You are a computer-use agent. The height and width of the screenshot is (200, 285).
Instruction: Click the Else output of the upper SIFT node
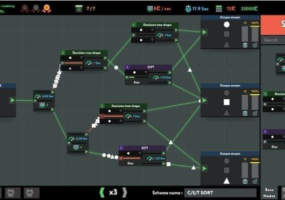click(169, 83)
